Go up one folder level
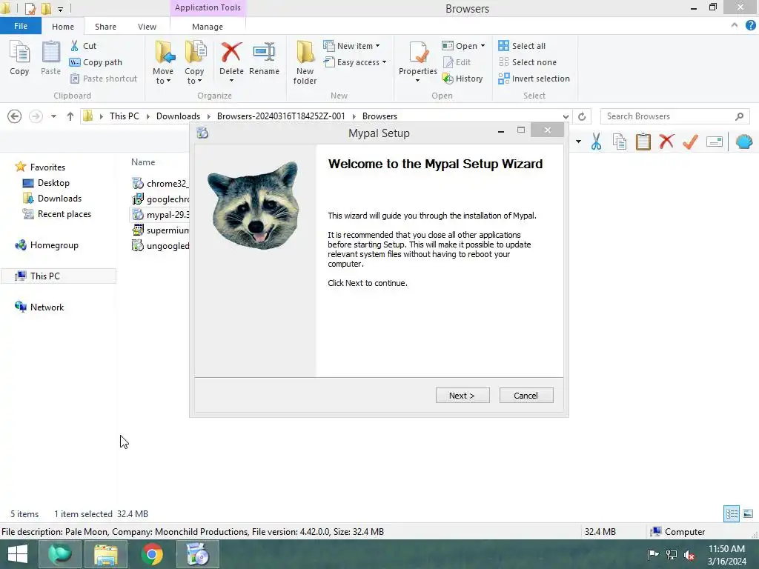 [x=70, y=116]
